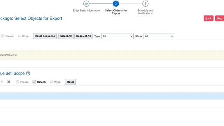Click the Next button

click(219, 18)
